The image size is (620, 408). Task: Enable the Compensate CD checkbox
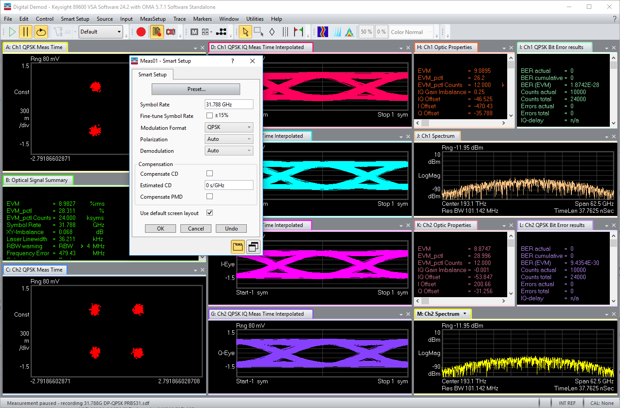(210, 174)
